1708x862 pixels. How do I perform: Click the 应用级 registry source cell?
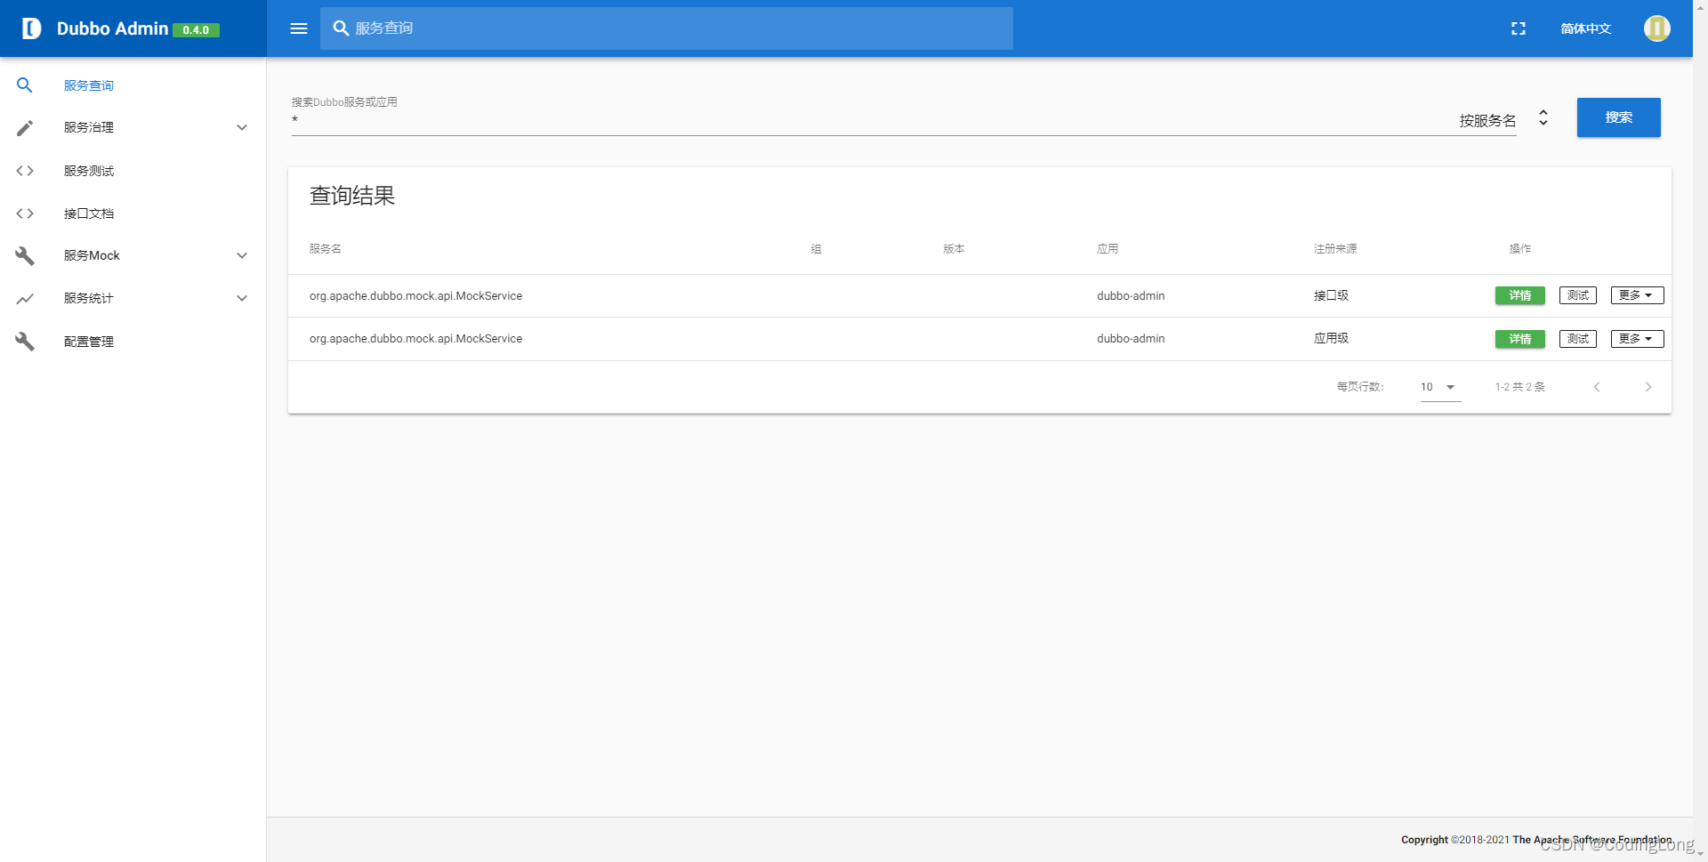1331,338
